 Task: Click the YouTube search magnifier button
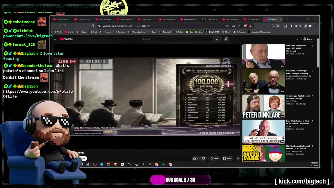217,39
